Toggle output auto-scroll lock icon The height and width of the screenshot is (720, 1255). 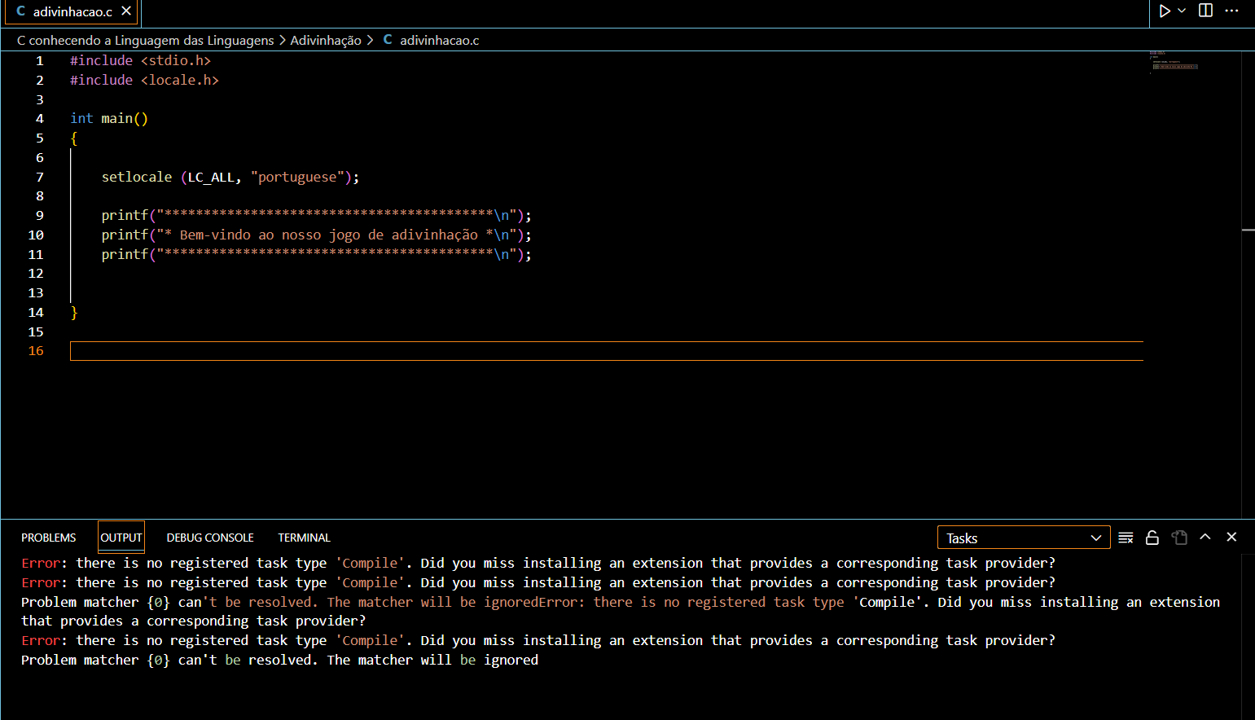[1152, 538]
